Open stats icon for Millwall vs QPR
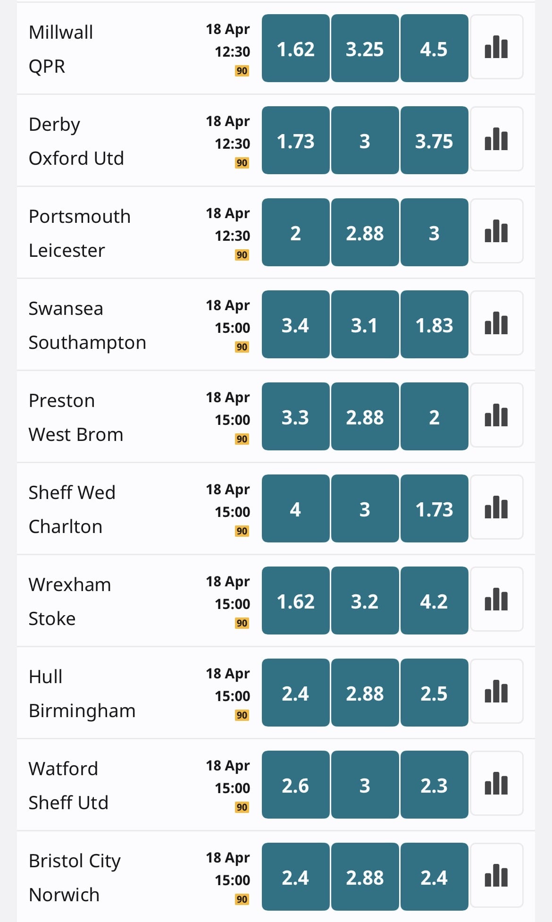The width and height of the screenshot is (552, 922). click(497, 47)
